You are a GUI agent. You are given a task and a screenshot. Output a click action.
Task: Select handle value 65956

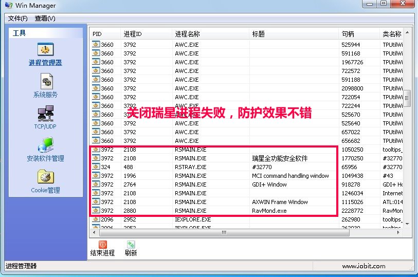coord(349,167)
